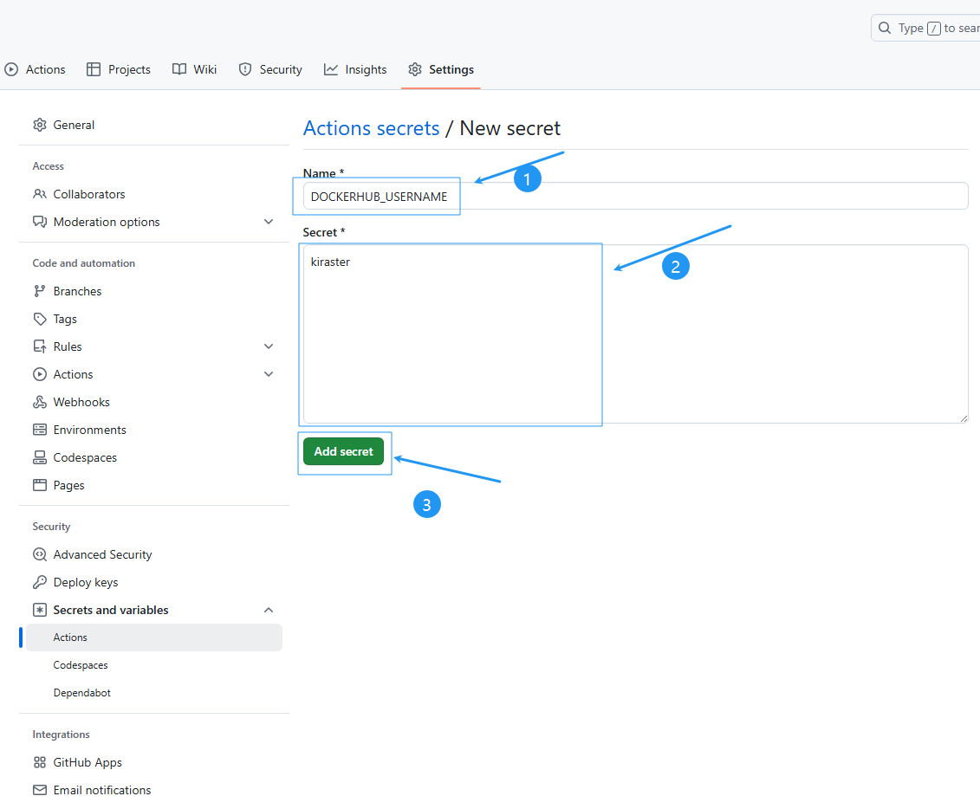980x809 pixels.
Task: Click the Codespaces computer icon
Action: [39, 458]
